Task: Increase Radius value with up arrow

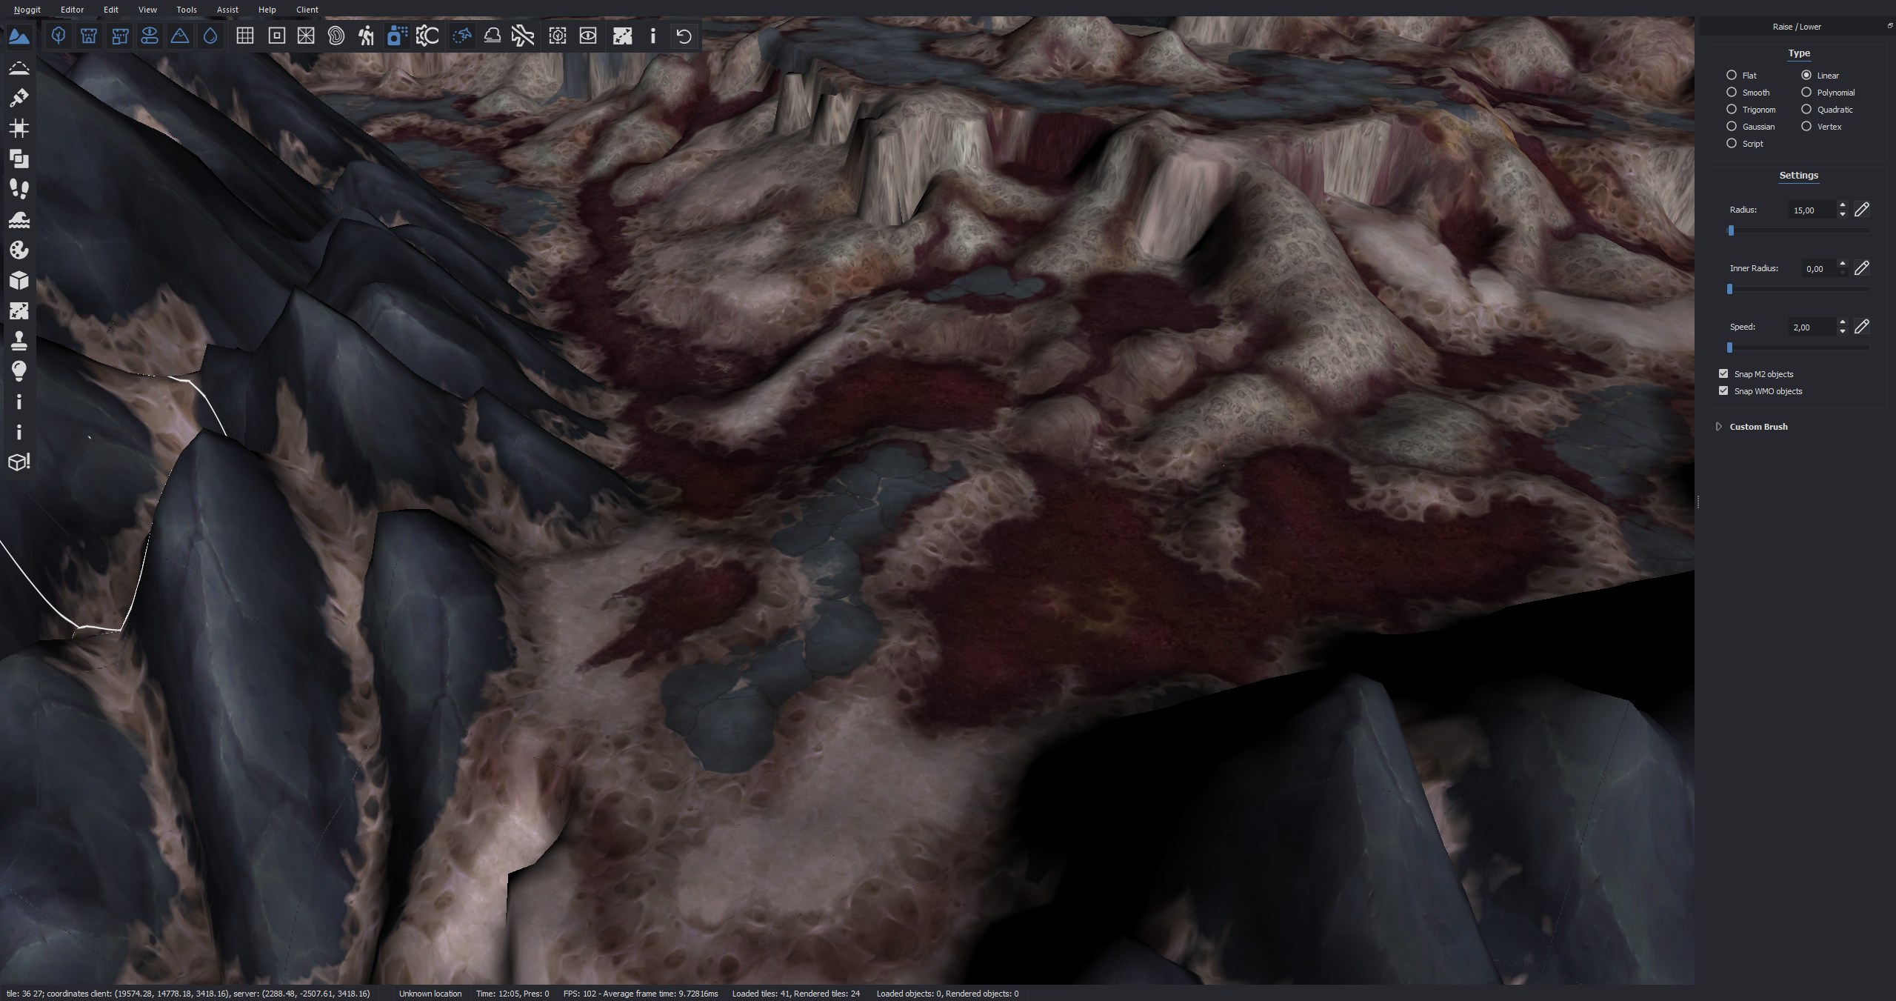Action: pyautogui.click(x=1842, y=205)
